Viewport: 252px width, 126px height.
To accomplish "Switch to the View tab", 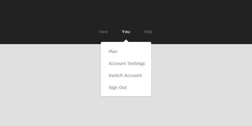I will pos(103,31).
